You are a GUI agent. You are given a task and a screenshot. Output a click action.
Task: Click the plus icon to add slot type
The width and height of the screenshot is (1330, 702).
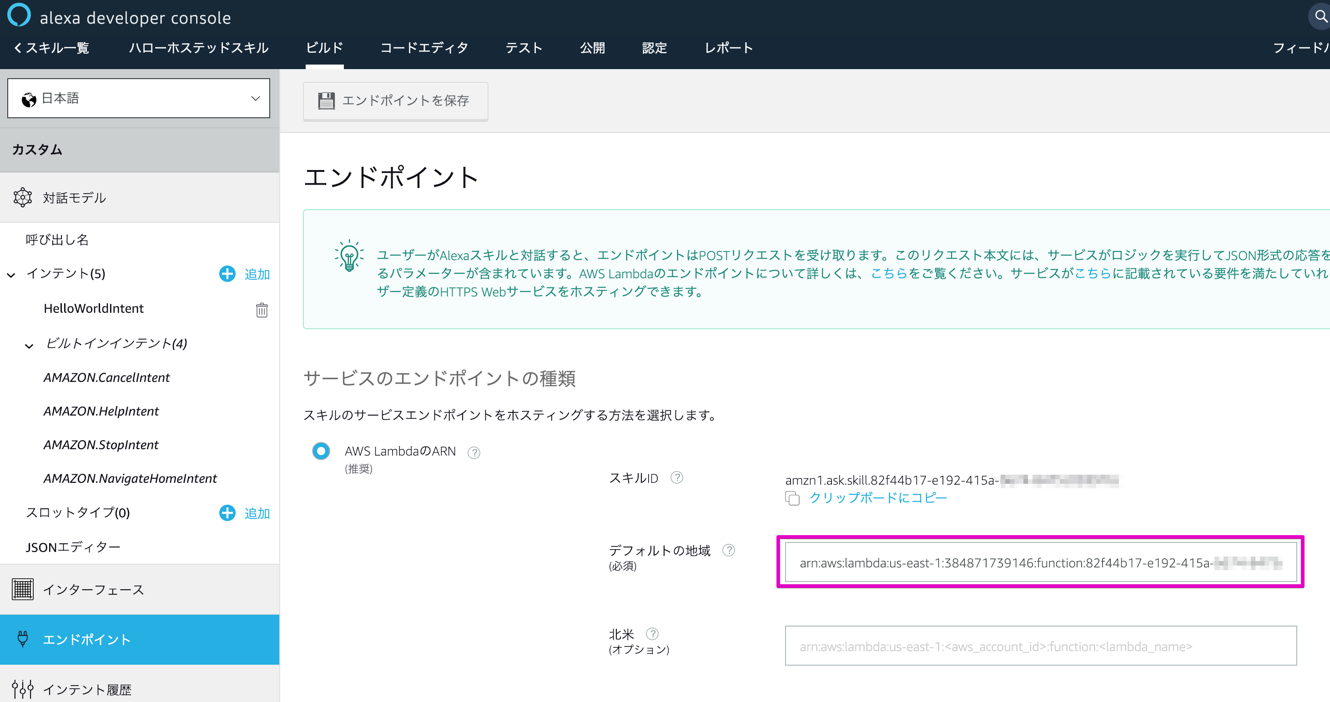click(227, 513)
